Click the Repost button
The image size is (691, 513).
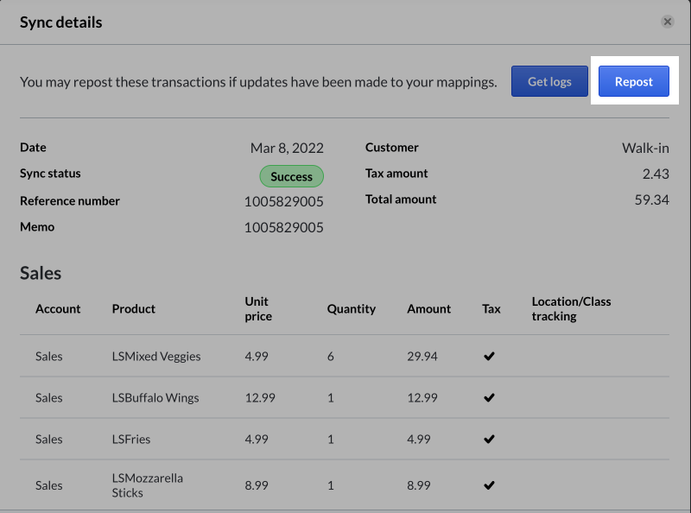click(x=634, y=81)
